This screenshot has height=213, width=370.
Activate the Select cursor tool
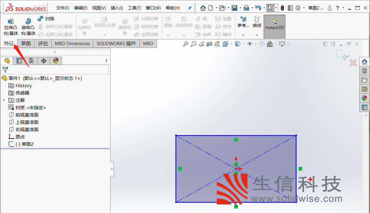pos(270,8)
